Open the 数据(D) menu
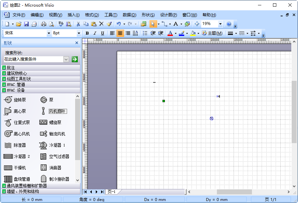Image resolution: width=298 pixels, height=203 pixels. pos(129,15)
